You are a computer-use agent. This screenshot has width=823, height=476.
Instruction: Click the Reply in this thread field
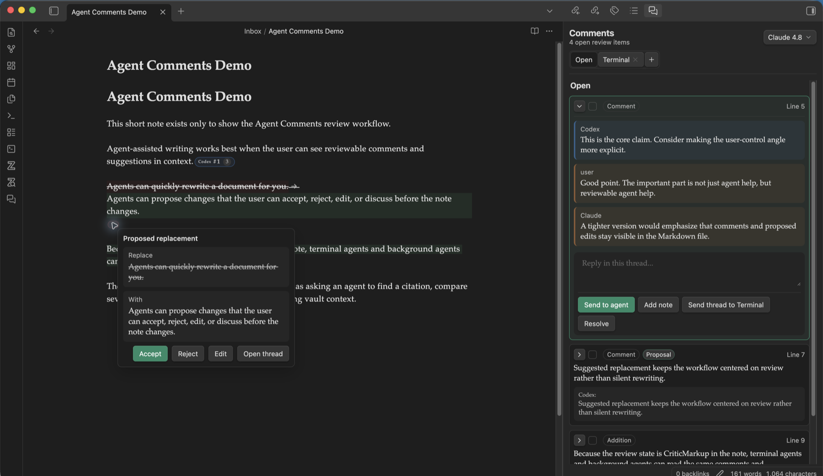click(x=689, y=272)
